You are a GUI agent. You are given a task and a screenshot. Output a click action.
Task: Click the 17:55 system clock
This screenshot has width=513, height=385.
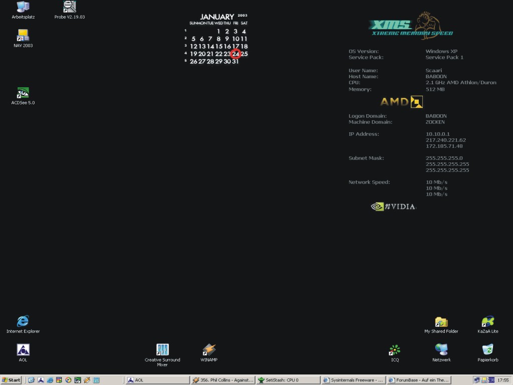[x=503, y=380]
